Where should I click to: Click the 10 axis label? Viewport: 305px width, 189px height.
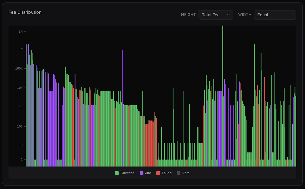pos(21,145)
